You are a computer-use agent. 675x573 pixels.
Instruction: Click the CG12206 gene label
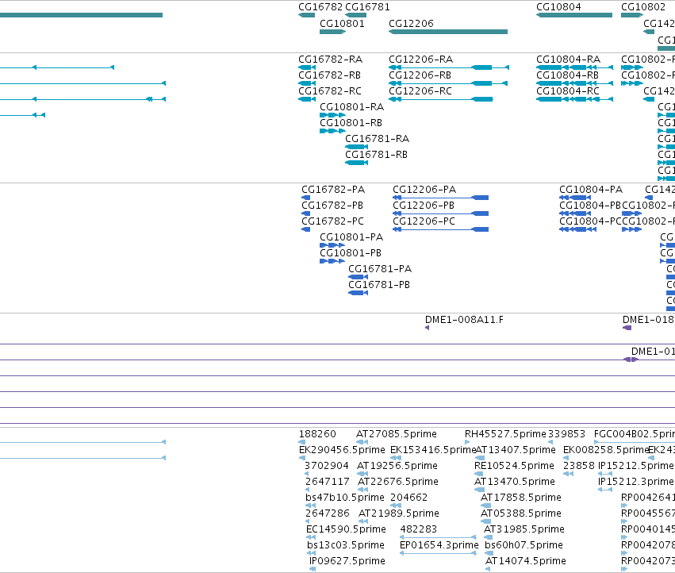411,23
